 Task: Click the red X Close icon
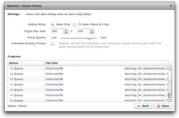pyautogui.click(x=158, y=106)
